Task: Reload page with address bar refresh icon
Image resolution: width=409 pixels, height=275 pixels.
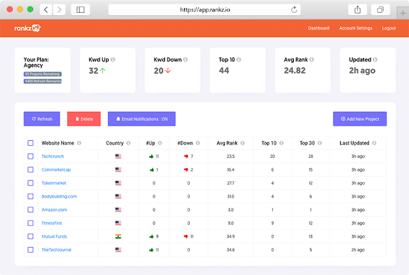Action: 294,10
